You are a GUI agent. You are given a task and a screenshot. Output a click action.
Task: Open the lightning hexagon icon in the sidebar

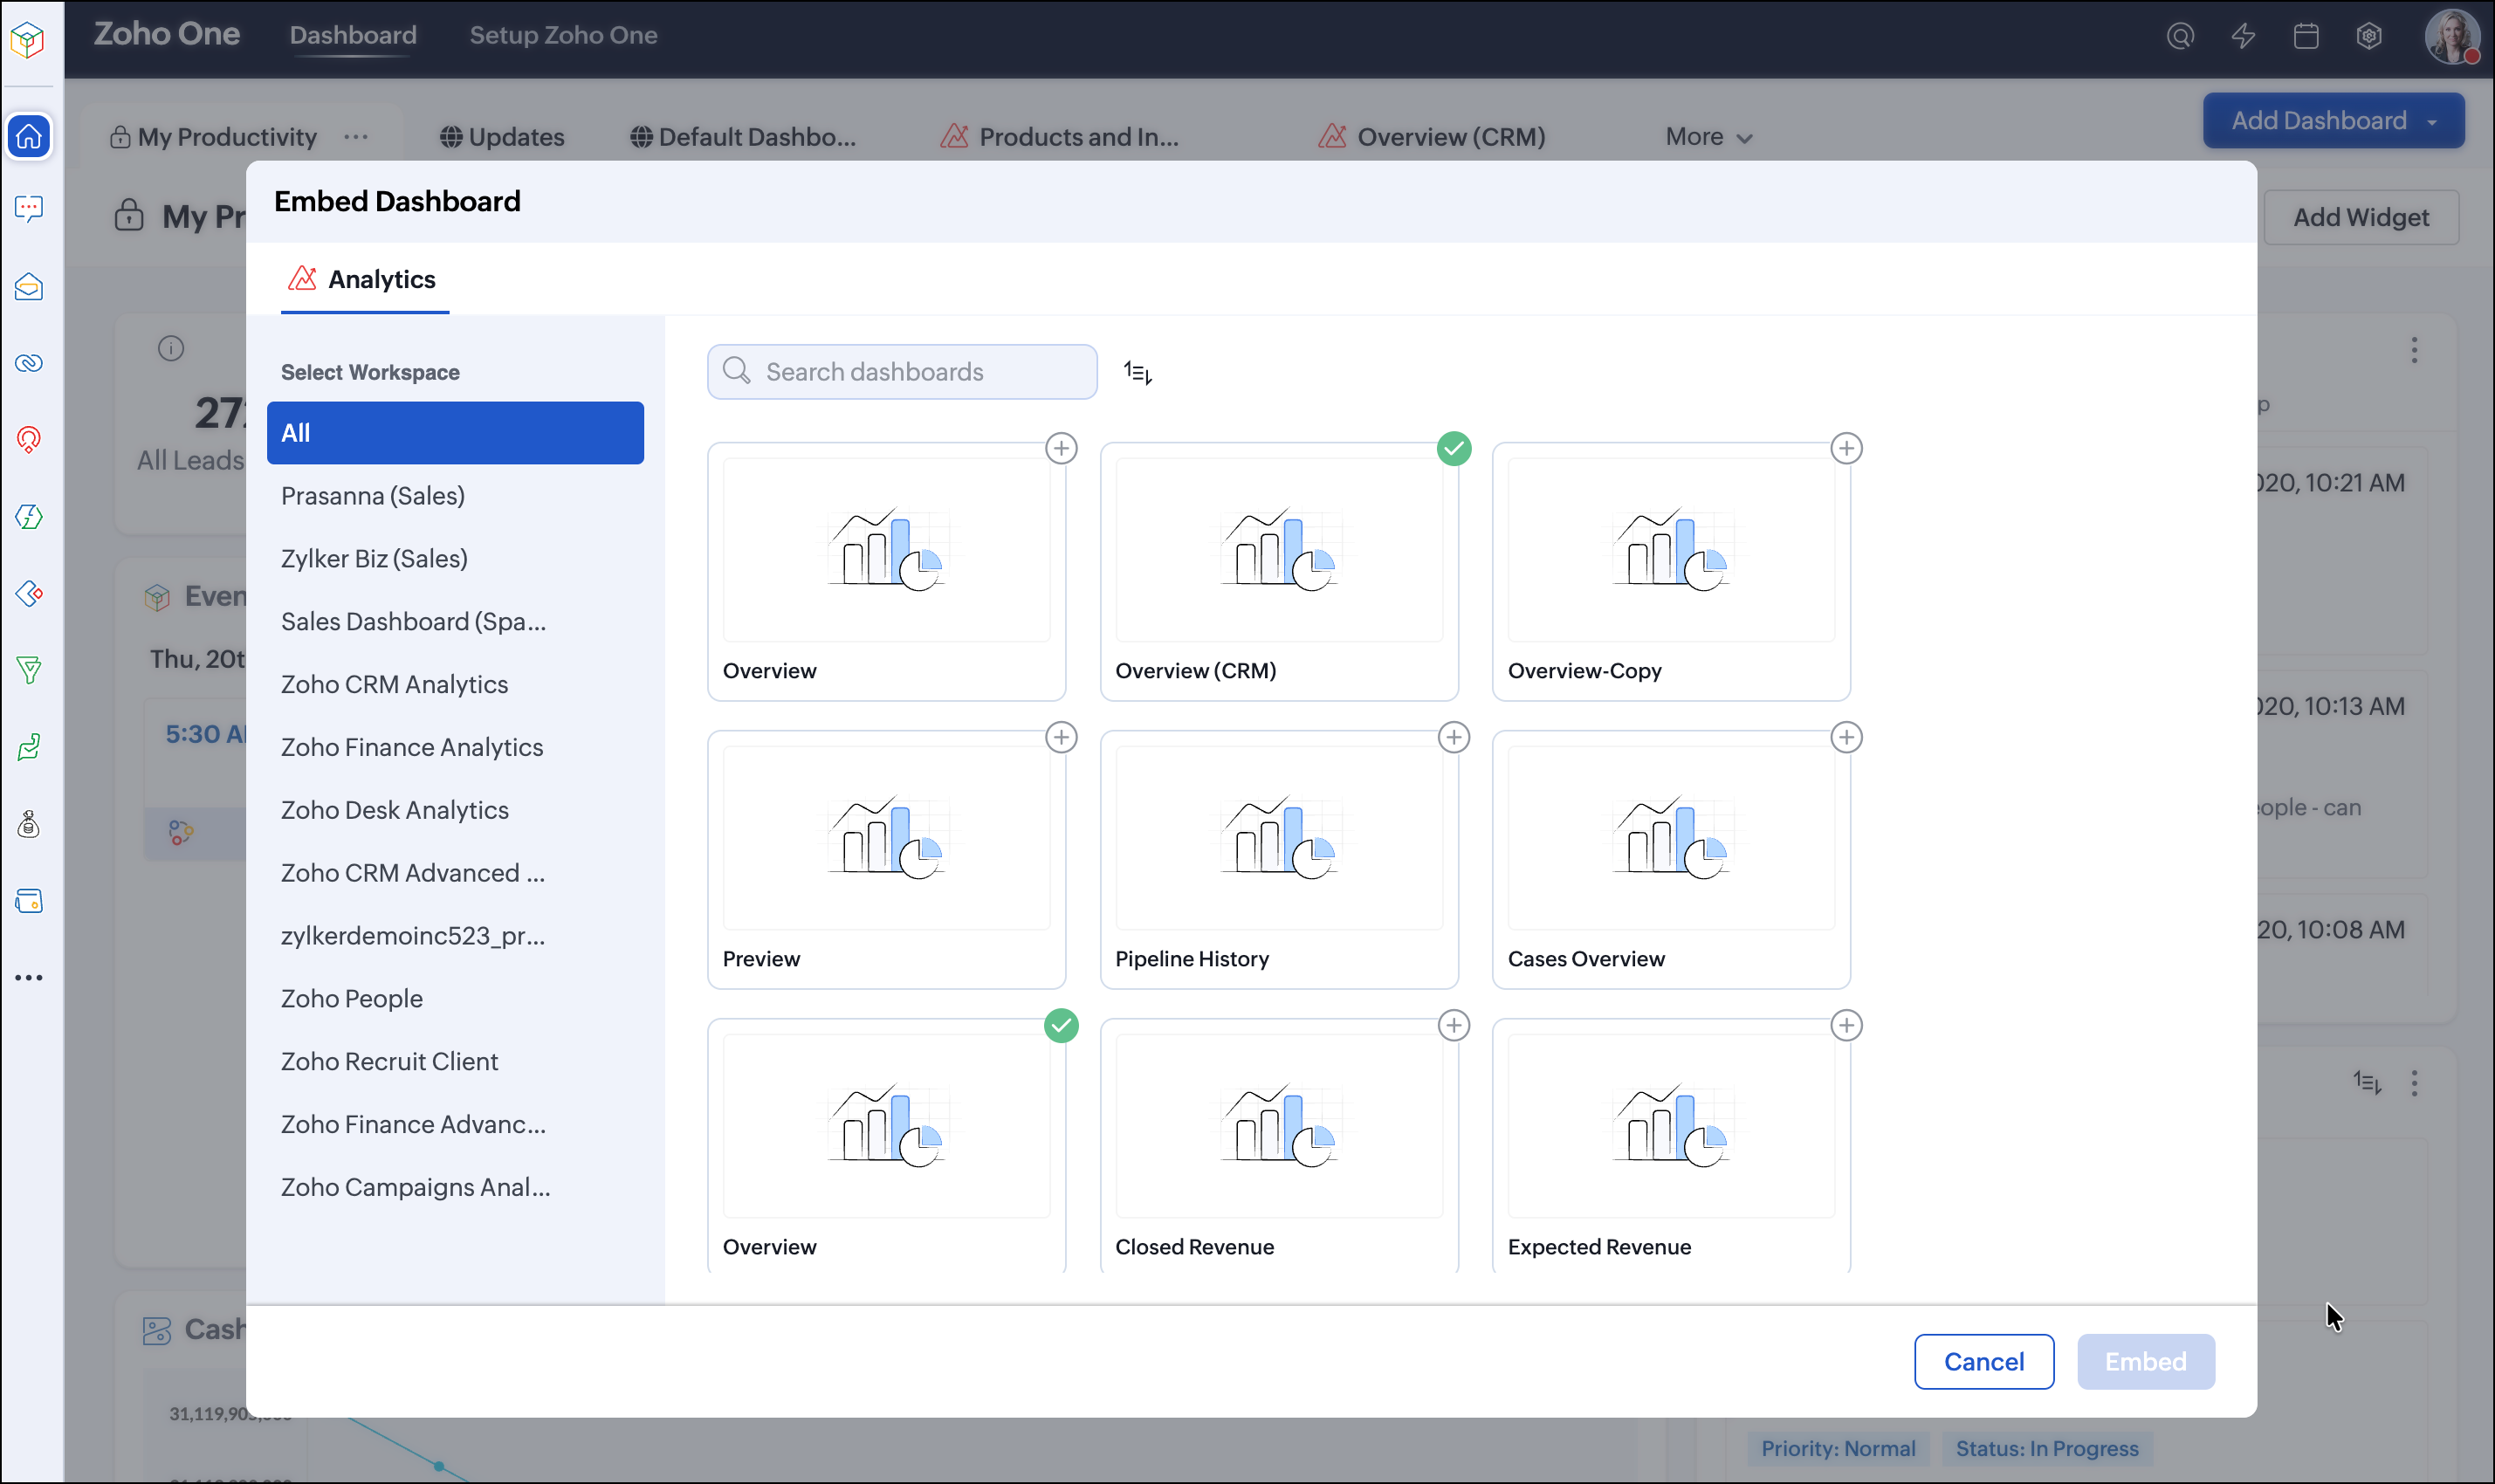(x=29, y=517)
